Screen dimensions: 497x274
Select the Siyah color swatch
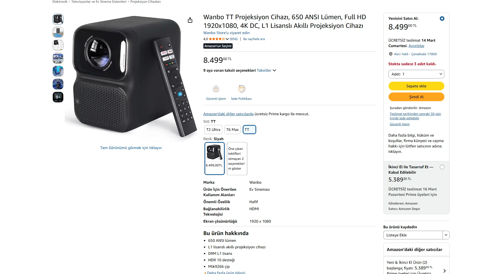pyautogui.click(x=214, y=159)
